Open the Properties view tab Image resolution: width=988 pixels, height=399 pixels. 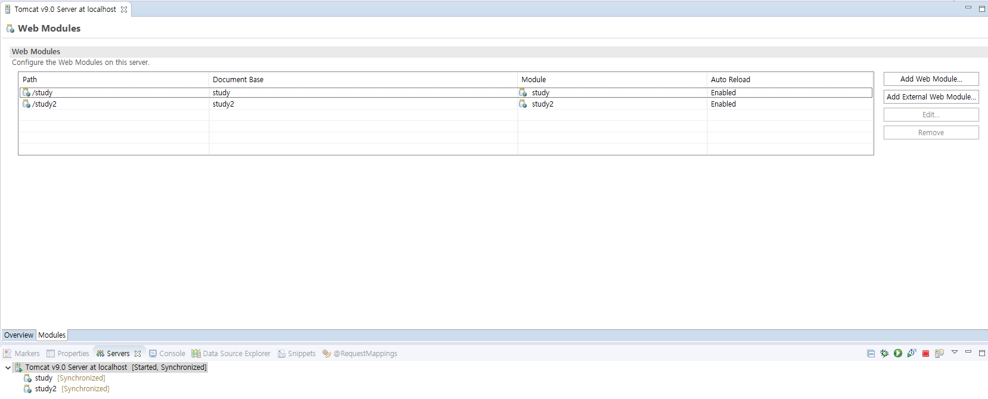pyautogui.click(x=68, y=354)
